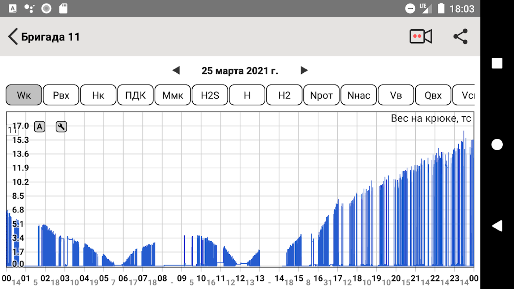Open the wrench settings icon on chart
The image size is (514, 289).
[x=61, y=127]
